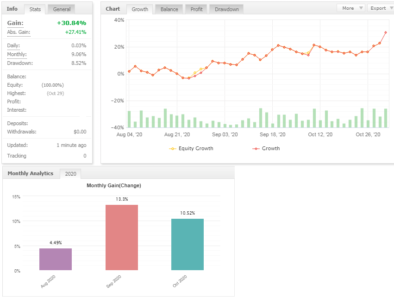
Task: Open the More dropdown menu
Action: [350, 8]
